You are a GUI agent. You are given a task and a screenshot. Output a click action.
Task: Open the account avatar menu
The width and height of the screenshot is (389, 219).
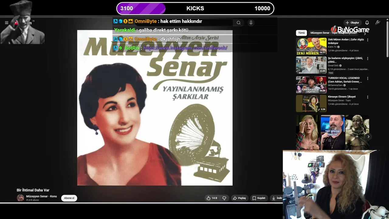click(378, 23)
